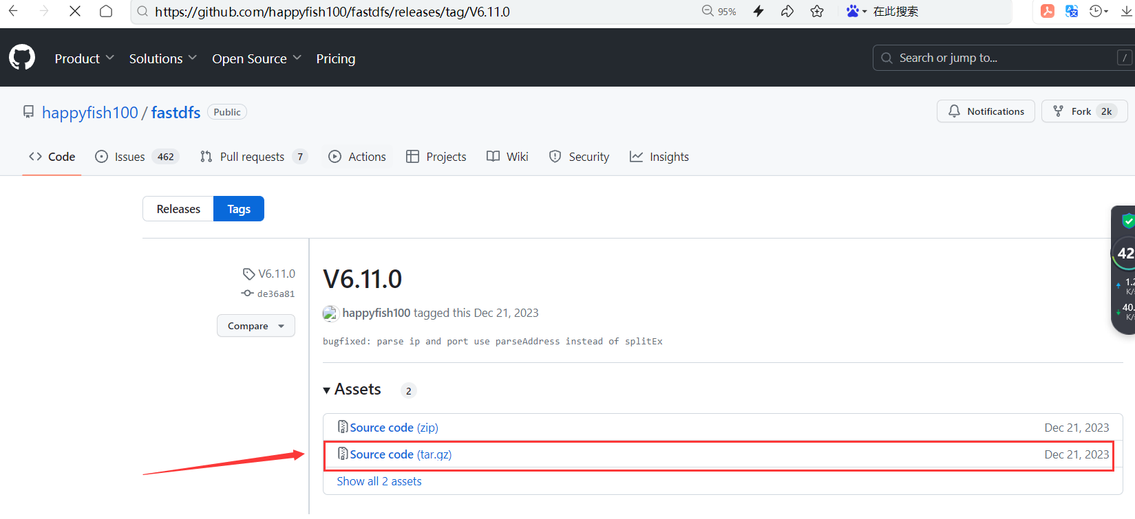Click the Baidu paw search engine icon
The height and width of the screenshot is (519, 1135).
853,11
